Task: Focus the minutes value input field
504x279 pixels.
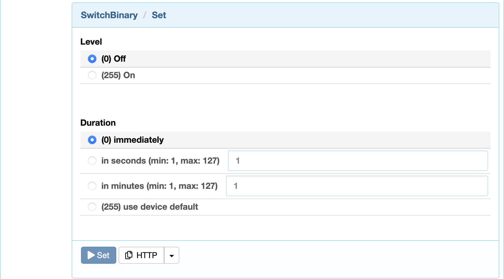Action: tap(357, 186)
